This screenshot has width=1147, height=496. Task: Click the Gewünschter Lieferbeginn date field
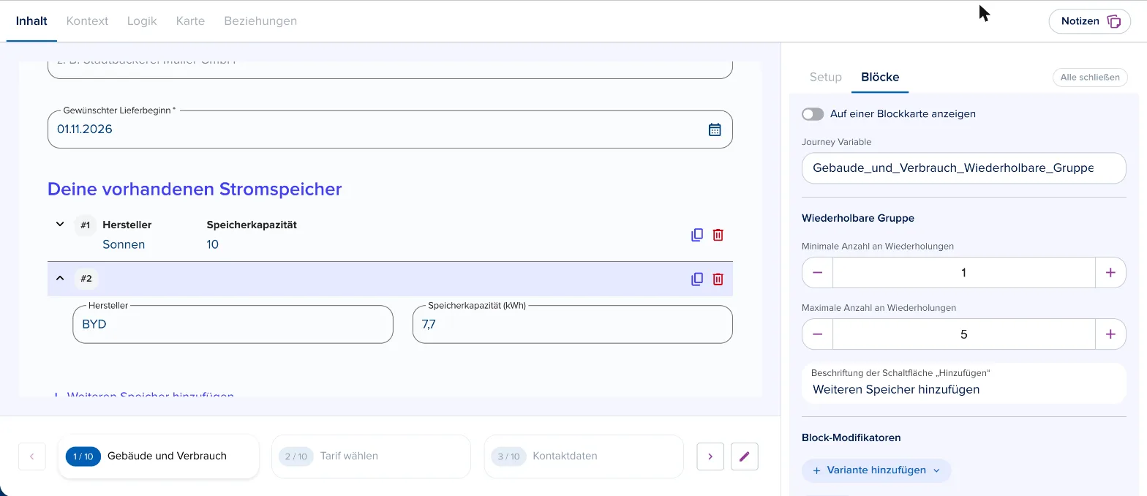tap(390, 129)
